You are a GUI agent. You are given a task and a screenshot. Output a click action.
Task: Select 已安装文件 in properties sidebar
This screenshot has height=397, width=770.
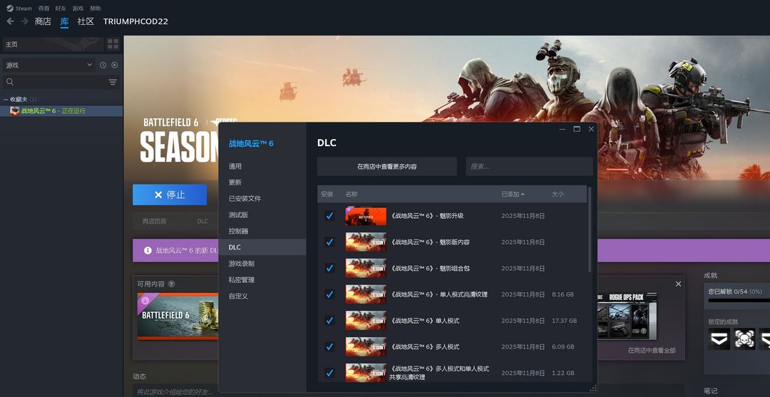tap(245, 199)
